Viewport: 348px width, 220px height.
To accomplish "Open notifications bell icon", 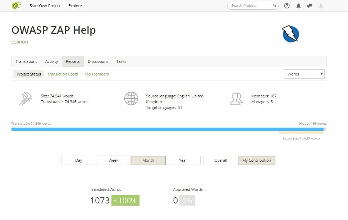I will pyautogui.click(x=298, y=6).
